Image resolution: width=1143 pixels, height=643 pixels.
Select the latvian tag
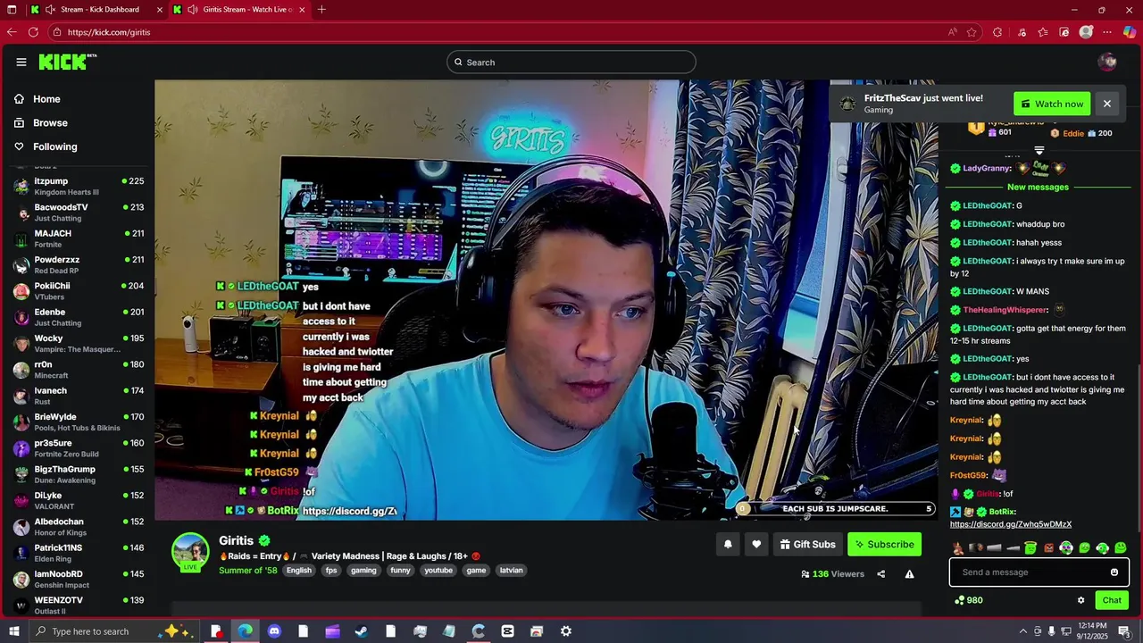511,570
